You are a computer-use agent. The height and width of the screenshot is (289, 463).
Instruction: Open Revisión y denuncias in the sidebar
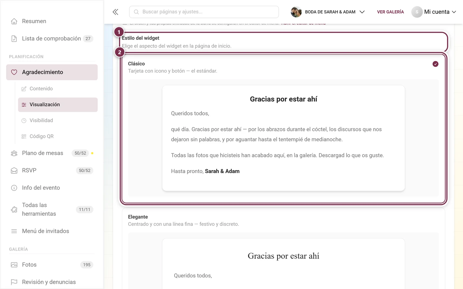point(52,282)
